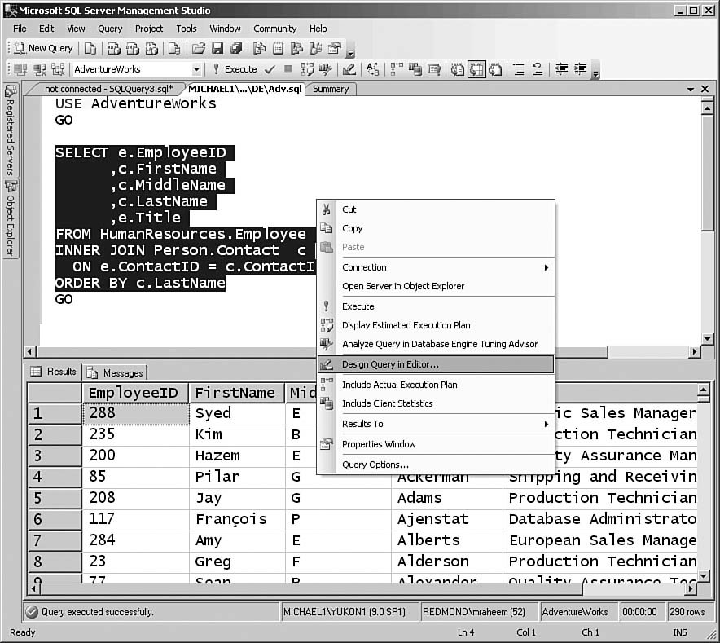Click the Save All icon
This screenshot has width=720, height=643.
point(236,48)
